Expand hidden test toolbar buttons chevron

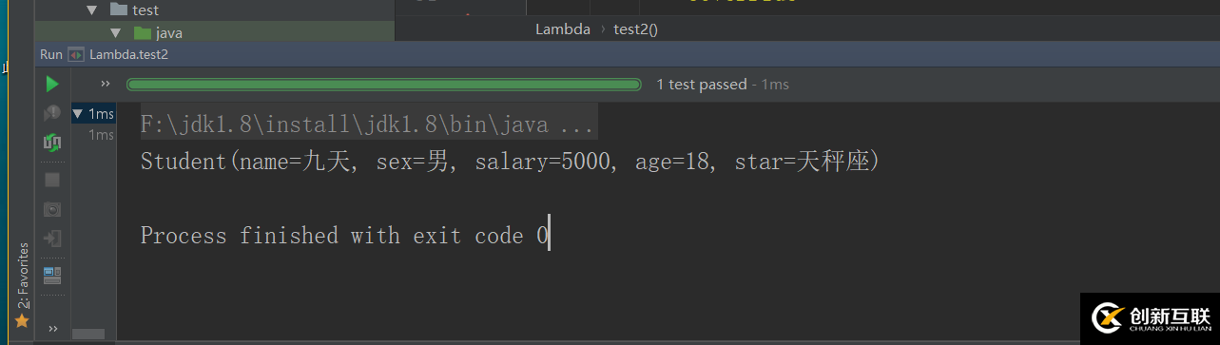point(106,84)
